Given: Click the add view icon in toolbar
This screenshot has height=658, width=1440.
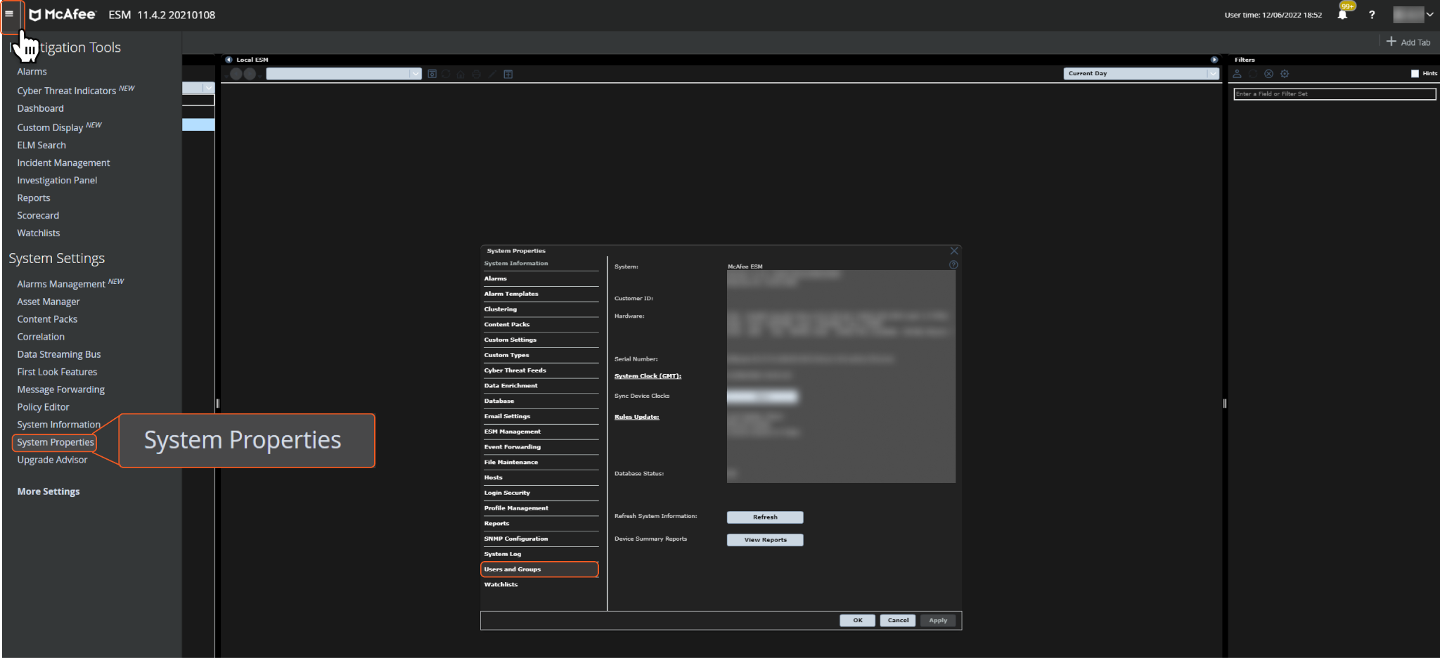Looking at the screenshot, I should click(x=508, y=74).
